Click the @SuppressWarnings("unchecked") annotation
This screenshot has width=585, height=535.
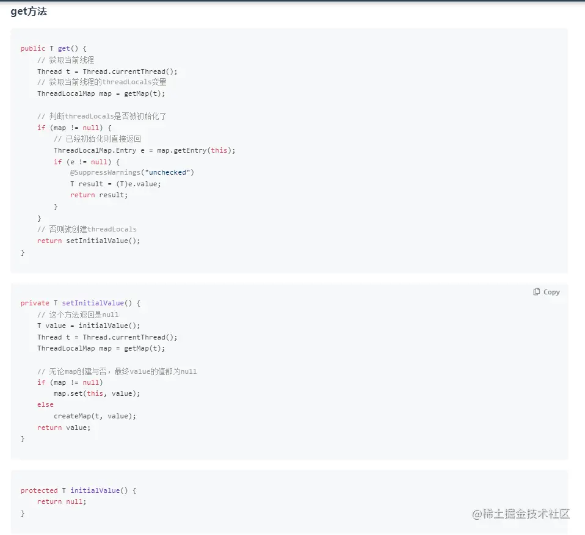(x=132, y=172)
